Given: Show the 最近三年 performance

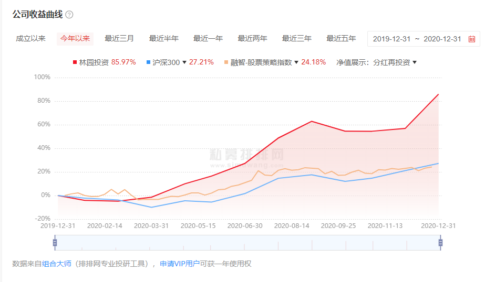Looking at the screenshot, I should tap(297, 38).
